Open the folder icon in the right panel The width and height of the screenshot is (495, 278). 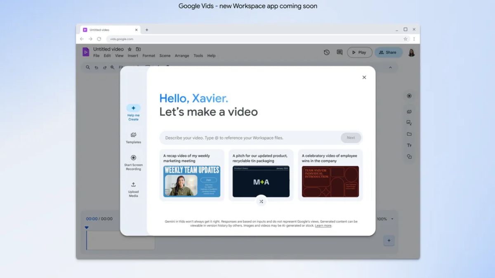click(x=409, y=134)
